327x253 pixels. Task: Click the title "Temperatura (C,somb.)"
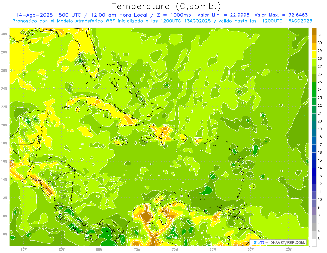click(166, 7)
